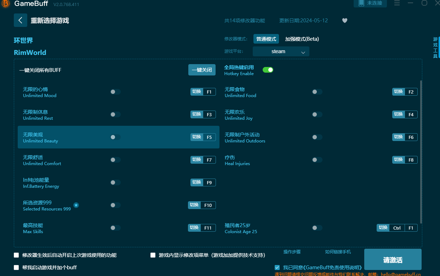Click 切换 button for Unlimited Mood
440x276 pixels.
point(196,92)
